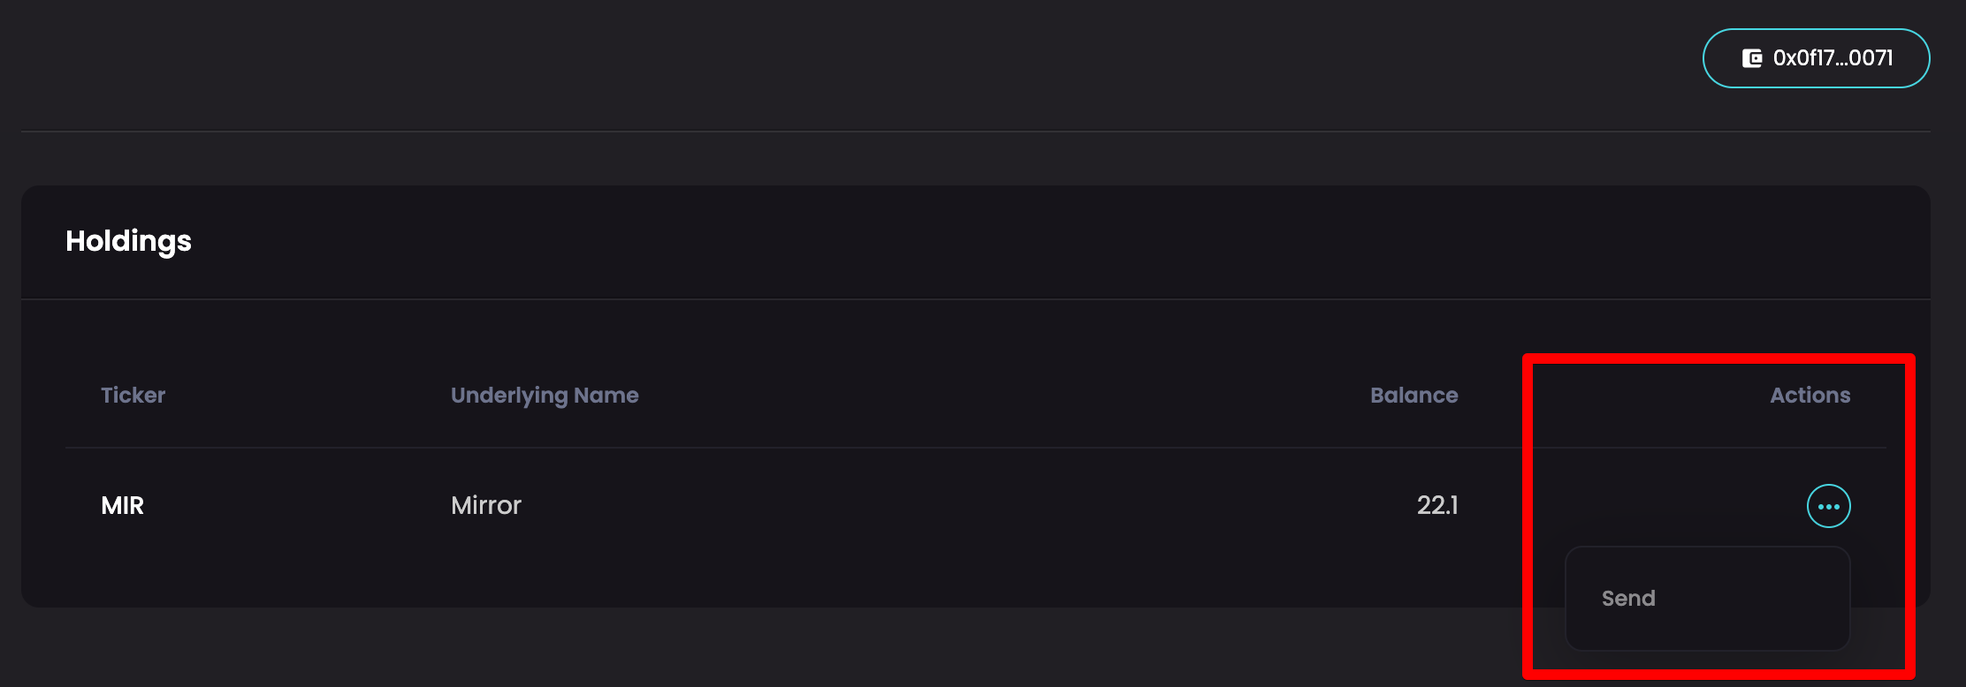This screenshot has height=687, width=1966.
Task: Click the Mirror underlying name
Action: [x=486, y=505]
